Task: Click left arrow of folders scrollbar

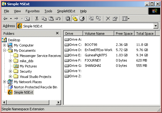Action: click(x=4, y=102)
